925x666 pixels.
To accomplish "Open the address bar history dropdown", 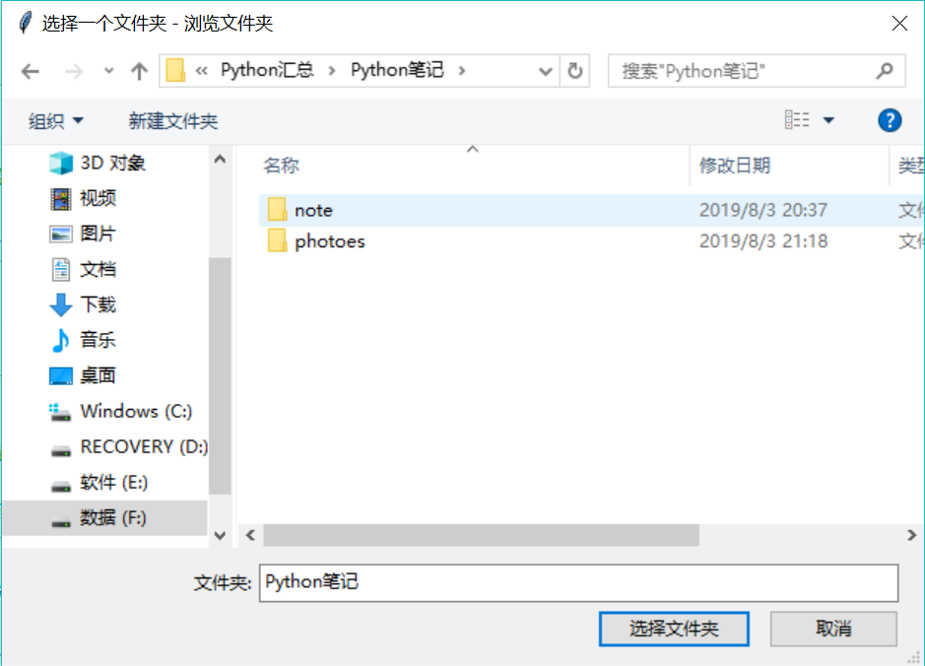I will click(x=546, y=71).
